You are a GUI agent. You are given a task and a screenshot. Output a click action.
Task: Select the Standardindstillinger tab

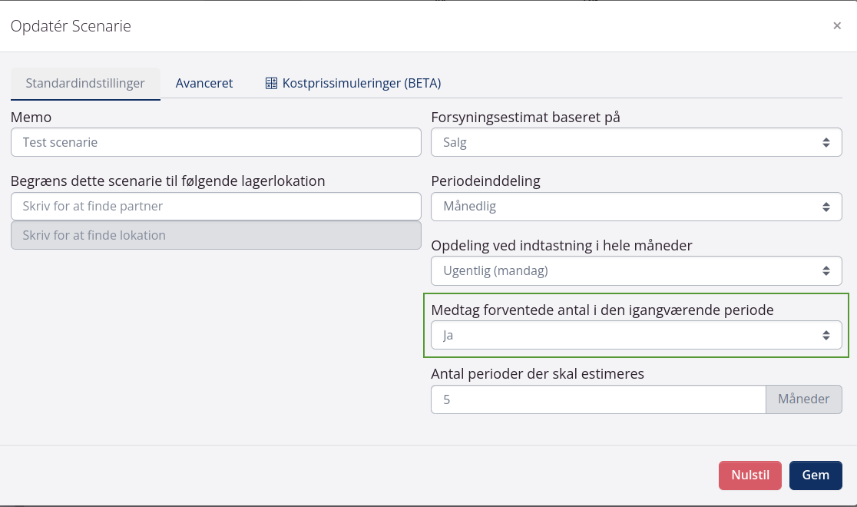pos(85,83)
